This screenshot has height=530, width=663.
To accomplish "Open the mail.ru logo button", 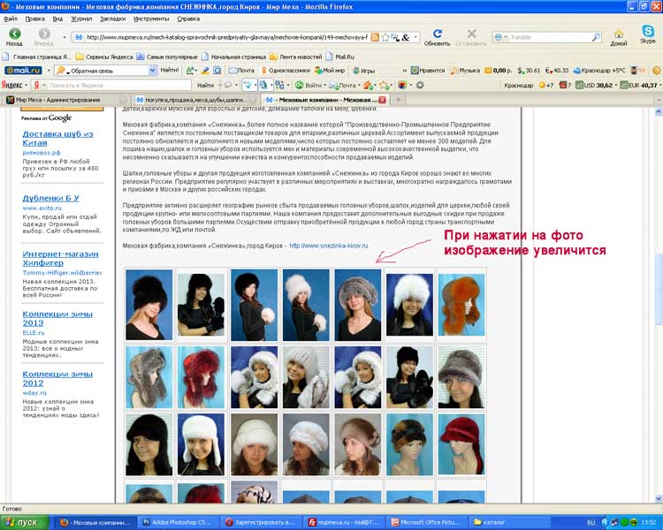I will (24, 71).
